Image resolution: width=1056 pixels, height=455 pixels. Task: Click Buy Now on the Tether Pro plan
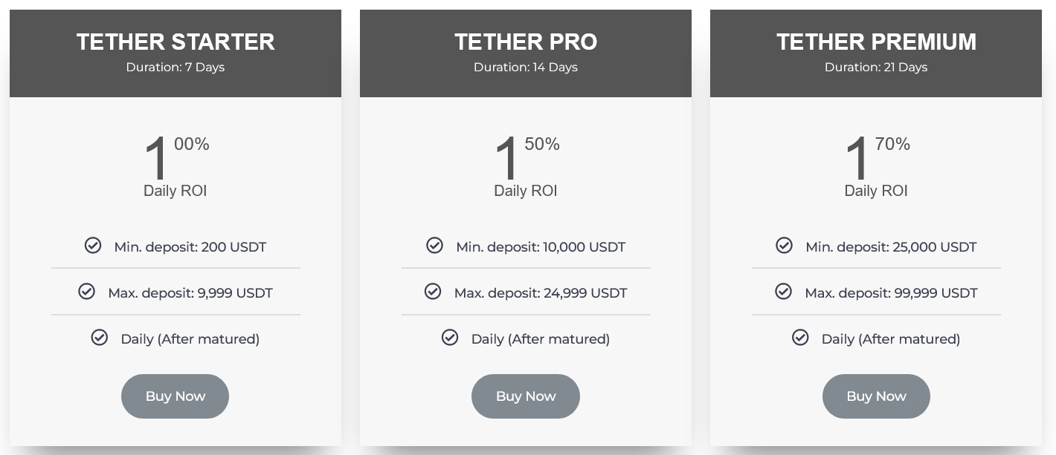point(526,396)
